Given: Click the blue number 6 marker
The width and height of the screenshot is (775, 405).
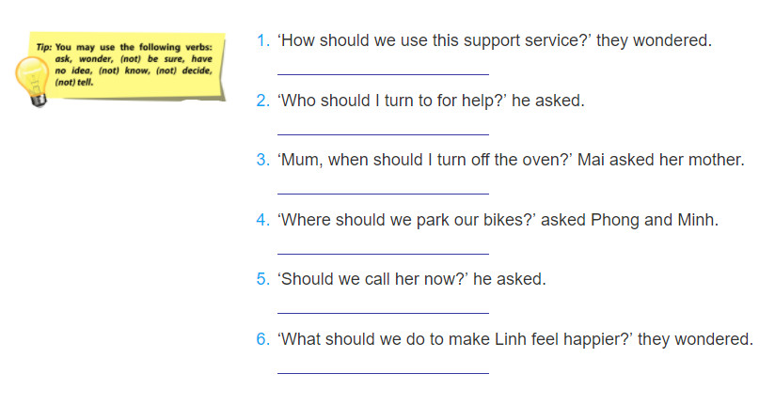Looking at the screenshot, I should click(263, 339).
